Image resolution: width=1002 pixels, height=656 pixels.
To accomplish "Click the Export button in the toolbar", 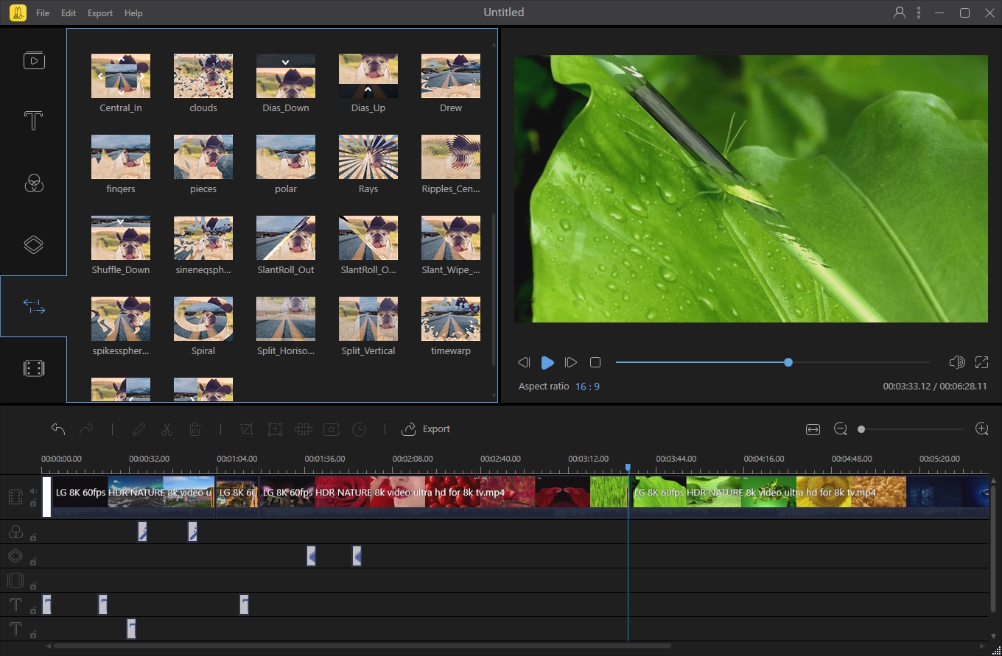I will tap(426, 429).
